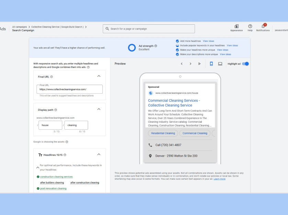
Task: Show next ad preview
Action: click(x=190, y=64)
